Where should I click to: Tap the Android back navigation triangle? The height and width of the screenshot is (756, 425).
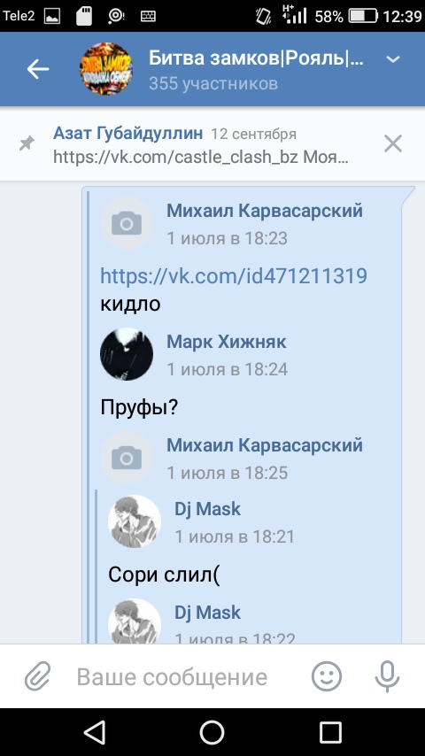(x=95, y=733)
